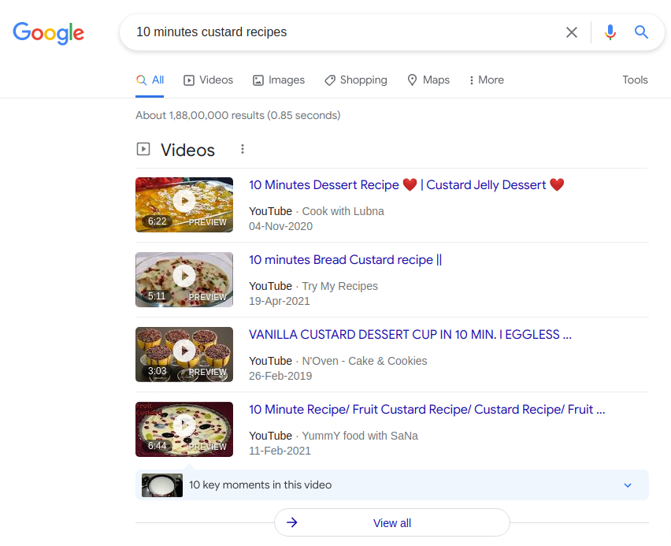This screenshot has height=546, width=671.
Task: Switch to the Images tab
Action: [x=279, y=80]
